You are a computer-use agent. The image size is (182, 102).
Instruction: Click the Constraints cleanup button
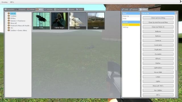(158, 45)
